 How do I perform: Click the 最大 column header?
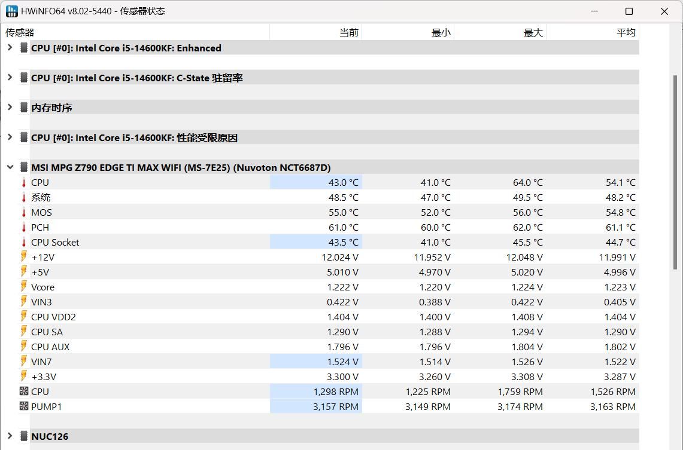pos(500,33)
